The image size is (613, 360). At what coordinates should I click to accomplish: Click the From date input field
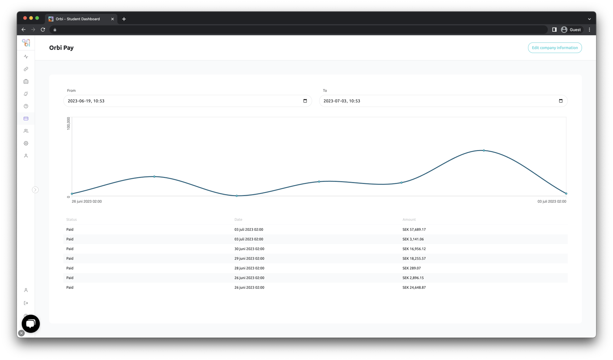coord(188,101)
